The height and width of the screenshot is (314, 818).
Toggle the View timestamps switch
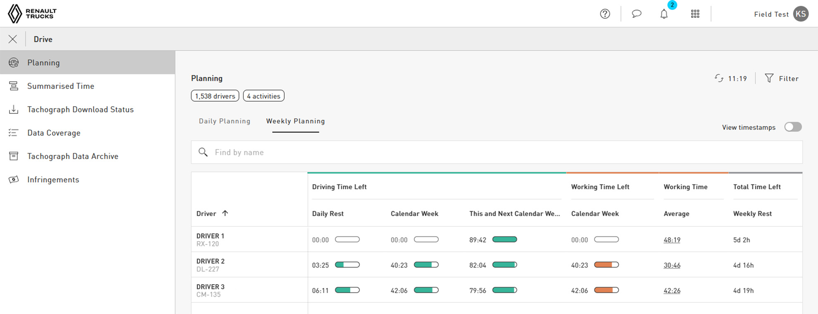click(793, 127)
